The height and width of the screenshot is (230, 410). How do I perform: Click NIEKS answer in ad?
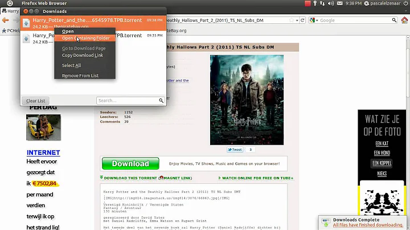(382, 173)
